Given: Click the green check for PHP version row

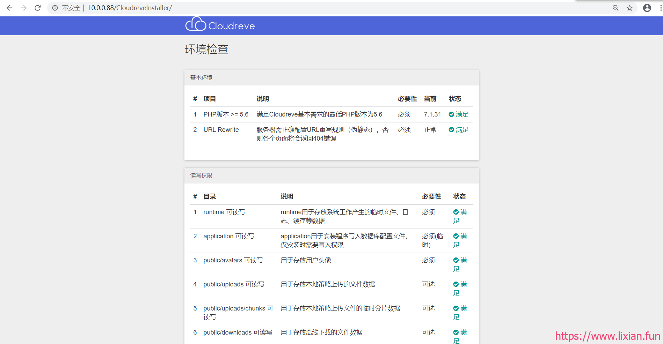Looking at the screenshot, I should (x=451, y=114).
